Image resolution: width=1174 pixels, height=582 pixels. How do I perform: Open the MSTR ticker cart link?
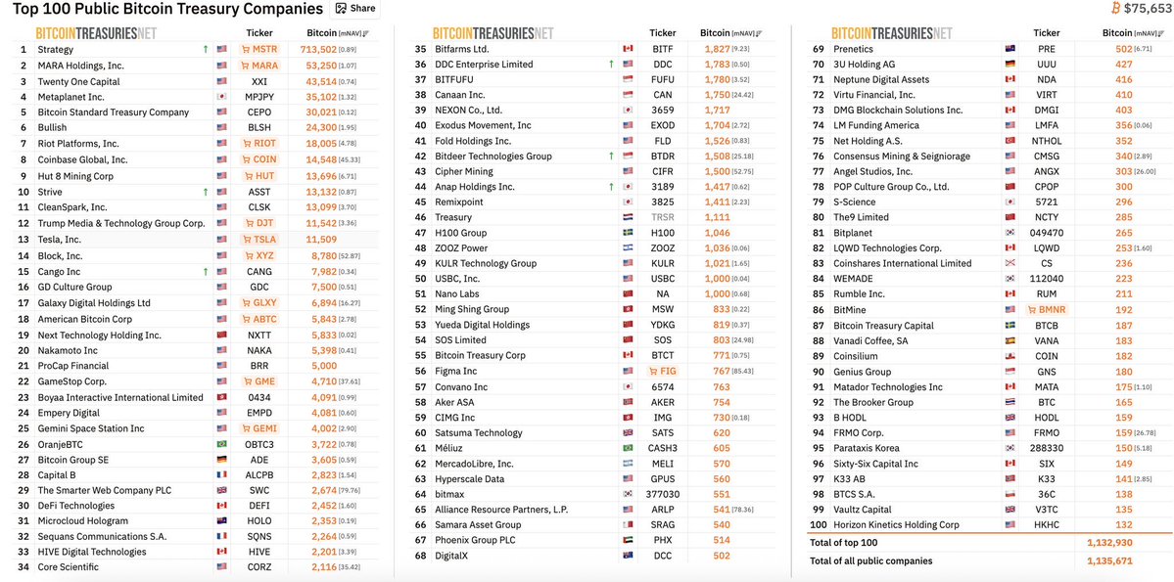point(259,49)
